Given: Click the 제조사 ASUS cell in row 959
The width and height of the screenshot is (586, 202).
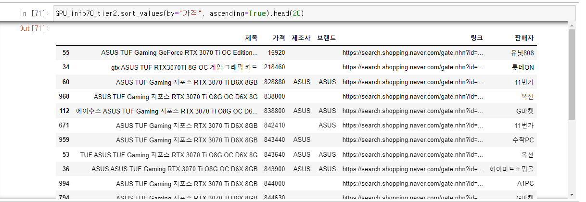Looking at the screenshot, I should tap(302, 140).
